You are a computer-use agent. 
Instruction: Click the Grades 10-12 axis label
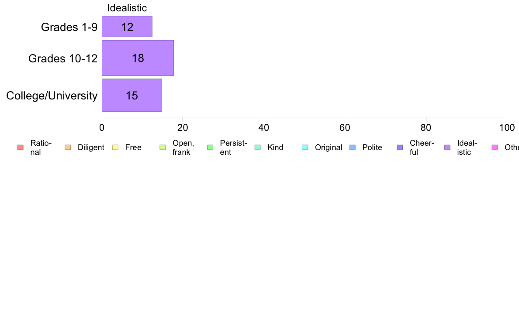(63, 58)
